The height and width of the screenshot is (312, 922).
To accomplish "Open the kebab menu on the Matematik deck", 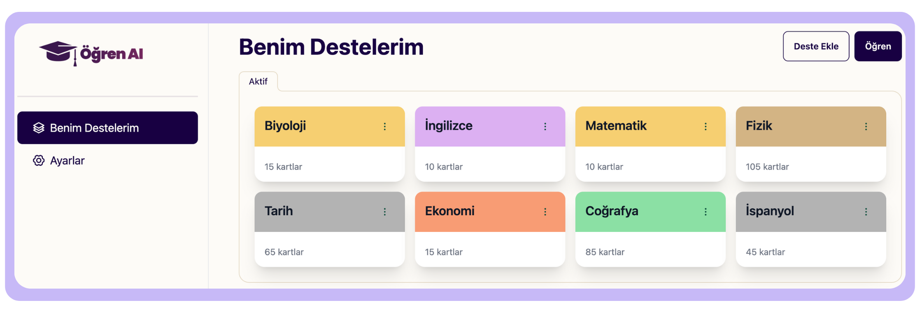I will [705, 126].
